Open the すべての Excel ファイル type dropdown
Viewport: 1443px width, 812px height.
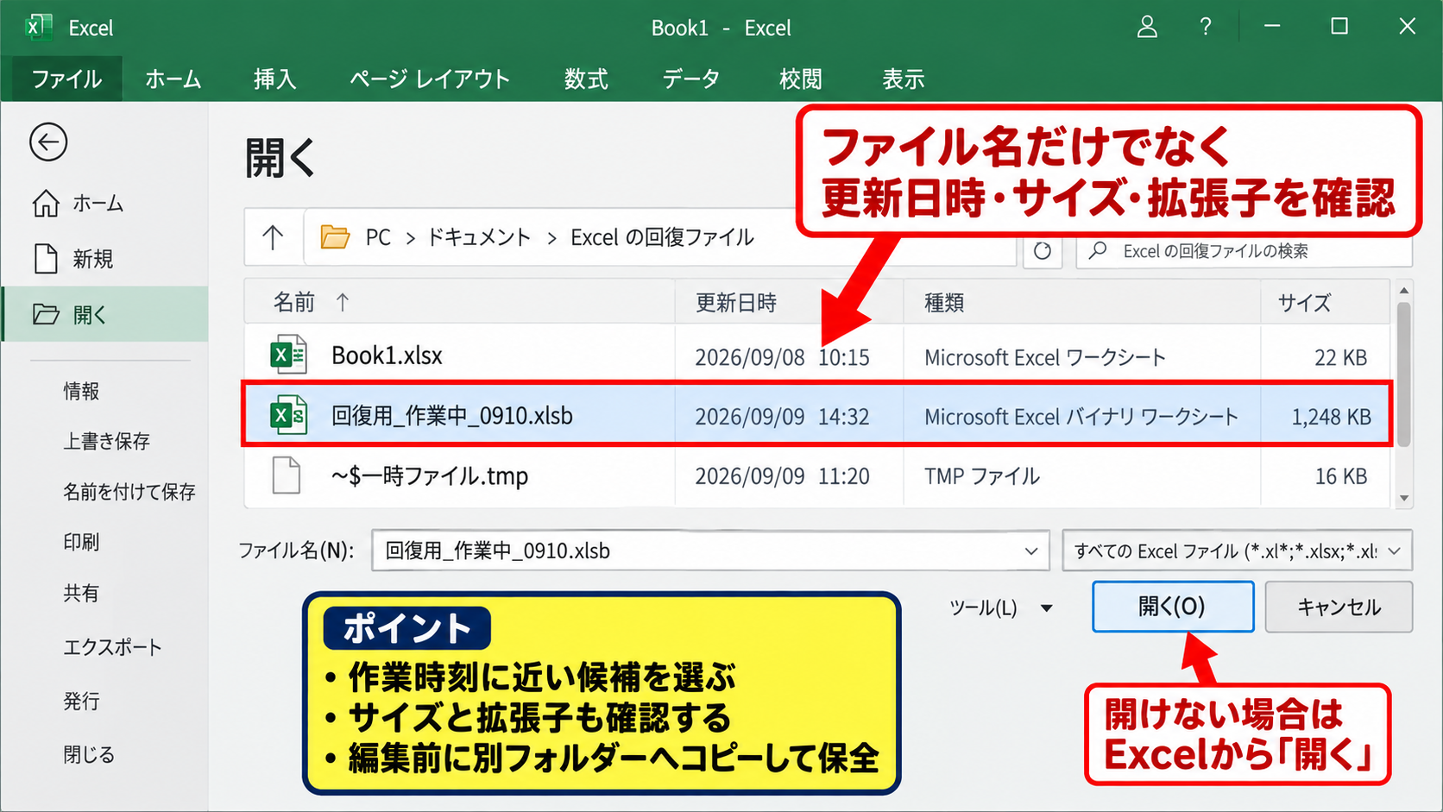click(x=1237, y=551)
